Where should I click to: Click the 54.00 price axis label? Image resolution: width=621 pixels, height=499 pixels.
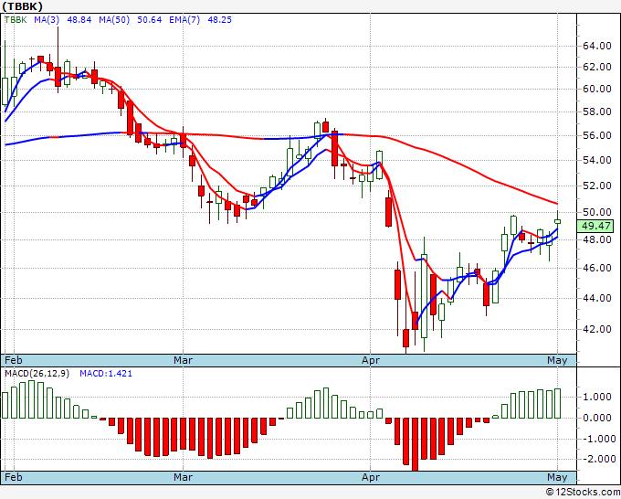(597, 160)
